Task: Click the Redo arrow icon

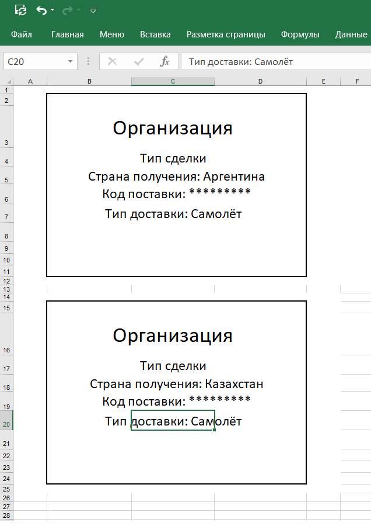Action: pos(68,10)
